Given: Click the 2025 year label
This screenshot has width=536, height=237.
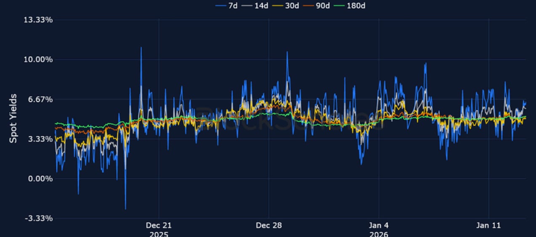Looking at the screenshot, I should coord(159,234).
